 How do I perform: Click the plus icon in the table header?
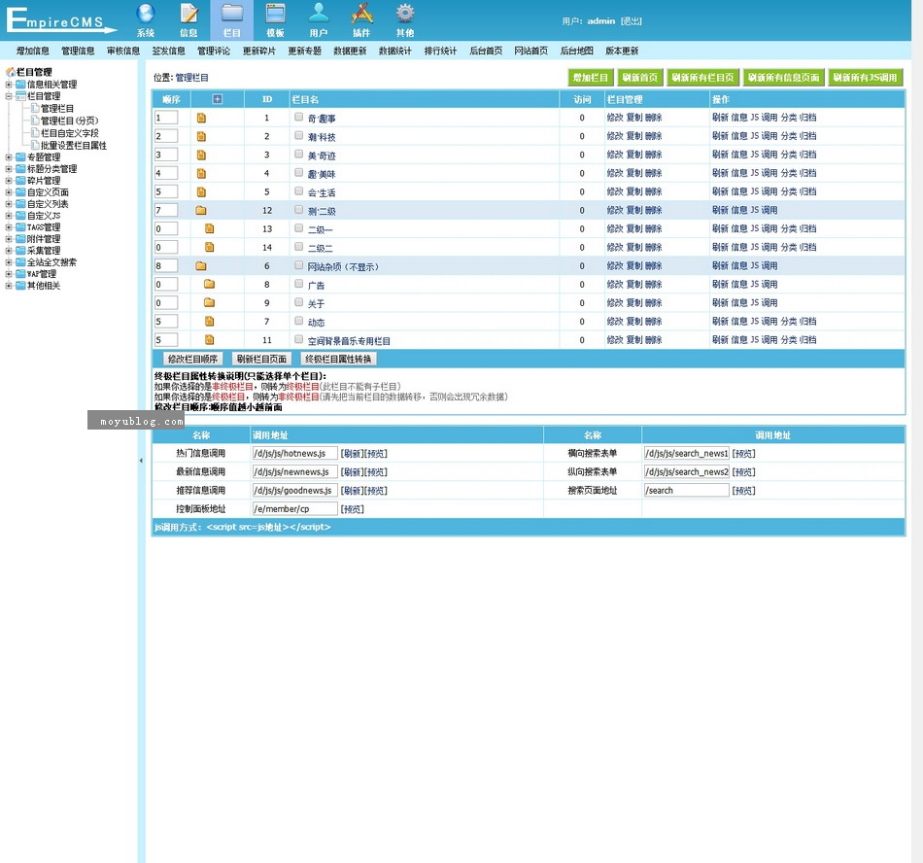click(218, 99)
